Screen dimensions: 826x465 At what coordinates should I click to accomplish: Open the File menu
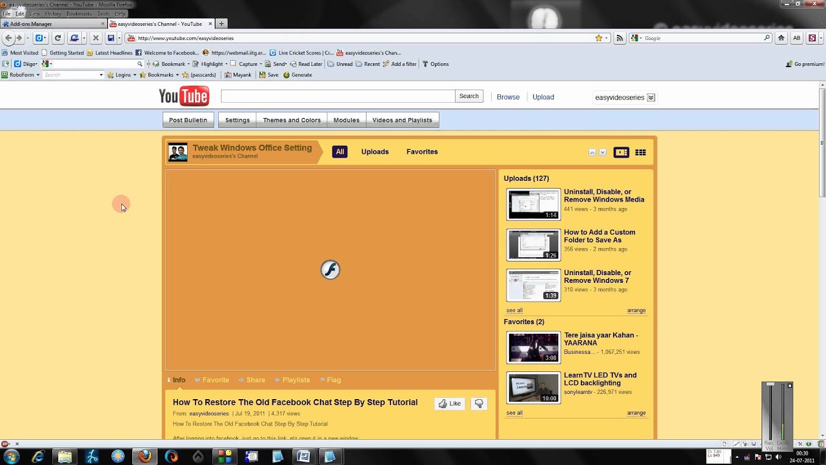(6, 14)
